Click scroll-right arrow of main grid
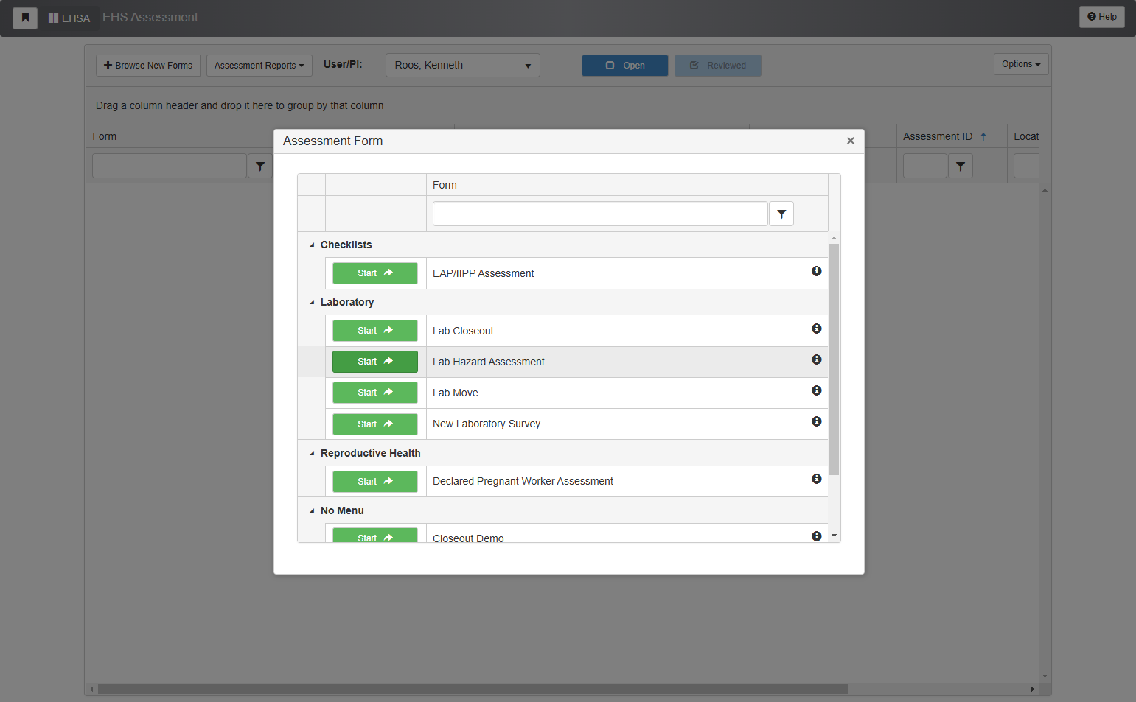 pyautogui.click(x=1032, y=689)
